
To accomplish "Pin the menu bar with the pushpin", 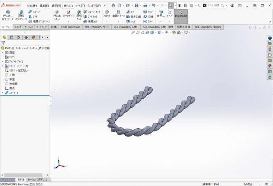I will coord(104,6).
